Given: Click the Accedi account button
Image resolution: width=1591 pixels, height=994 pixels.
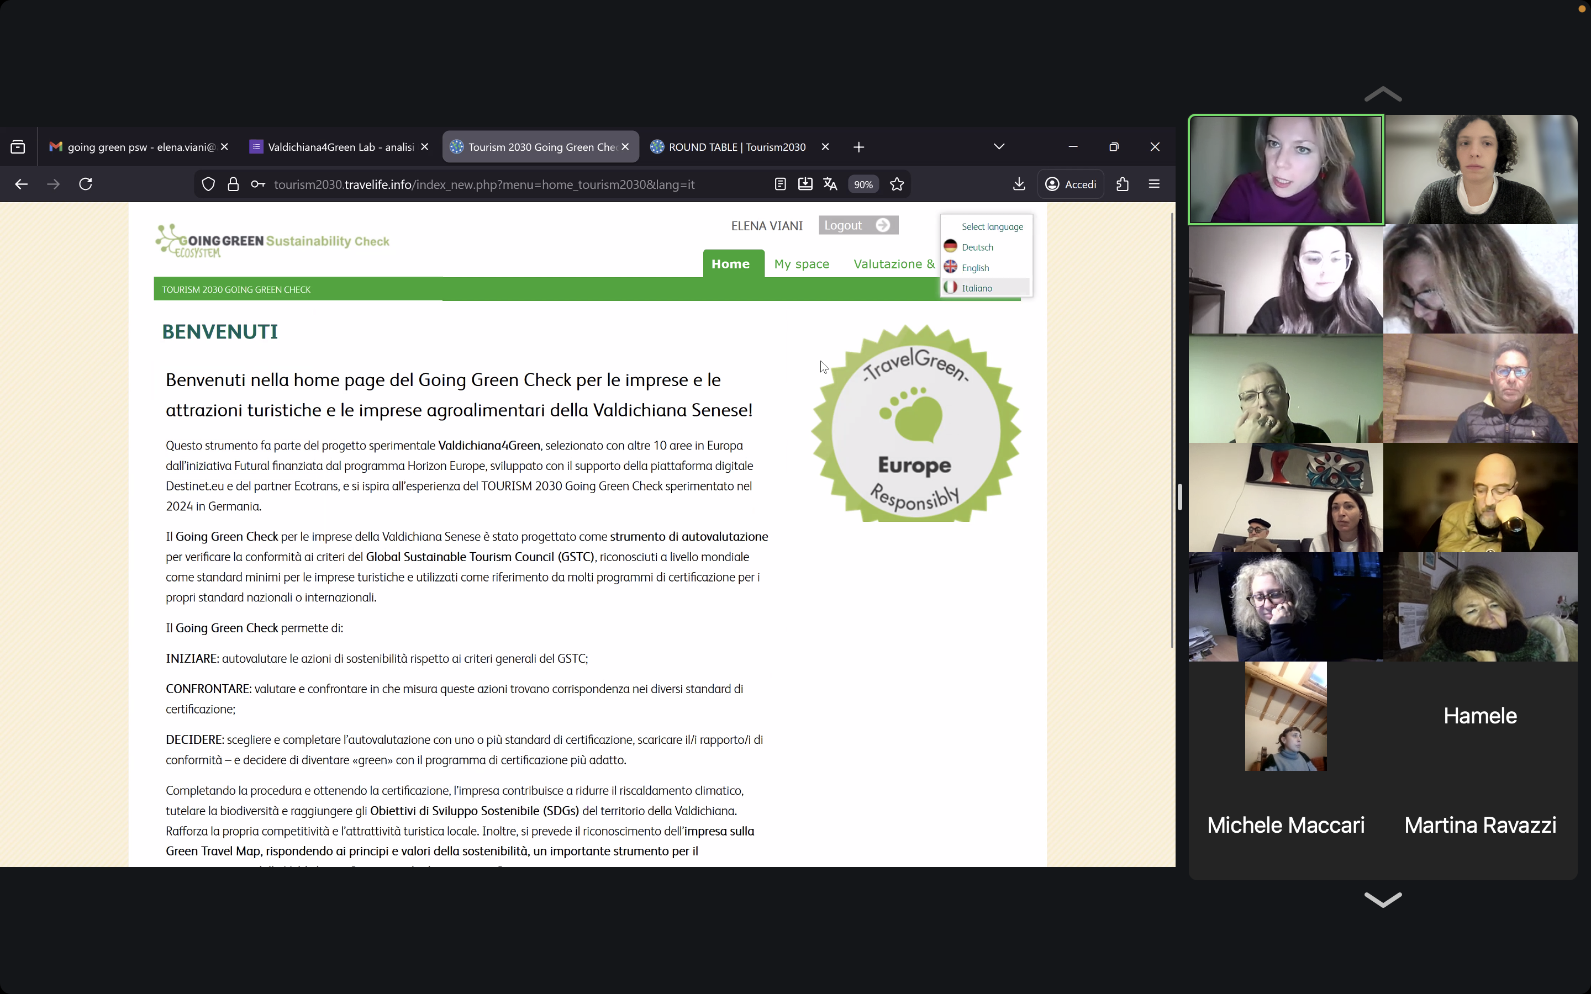Looking at the screenshot, I should [1070, 184].
